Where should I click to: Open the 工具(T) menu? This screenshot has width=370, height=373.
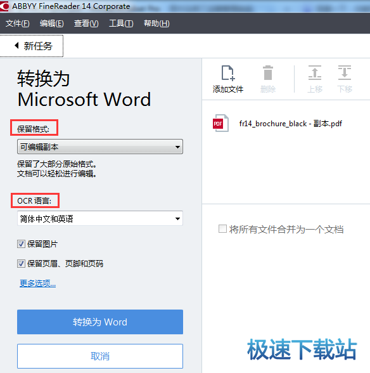[x=121, y=23]
